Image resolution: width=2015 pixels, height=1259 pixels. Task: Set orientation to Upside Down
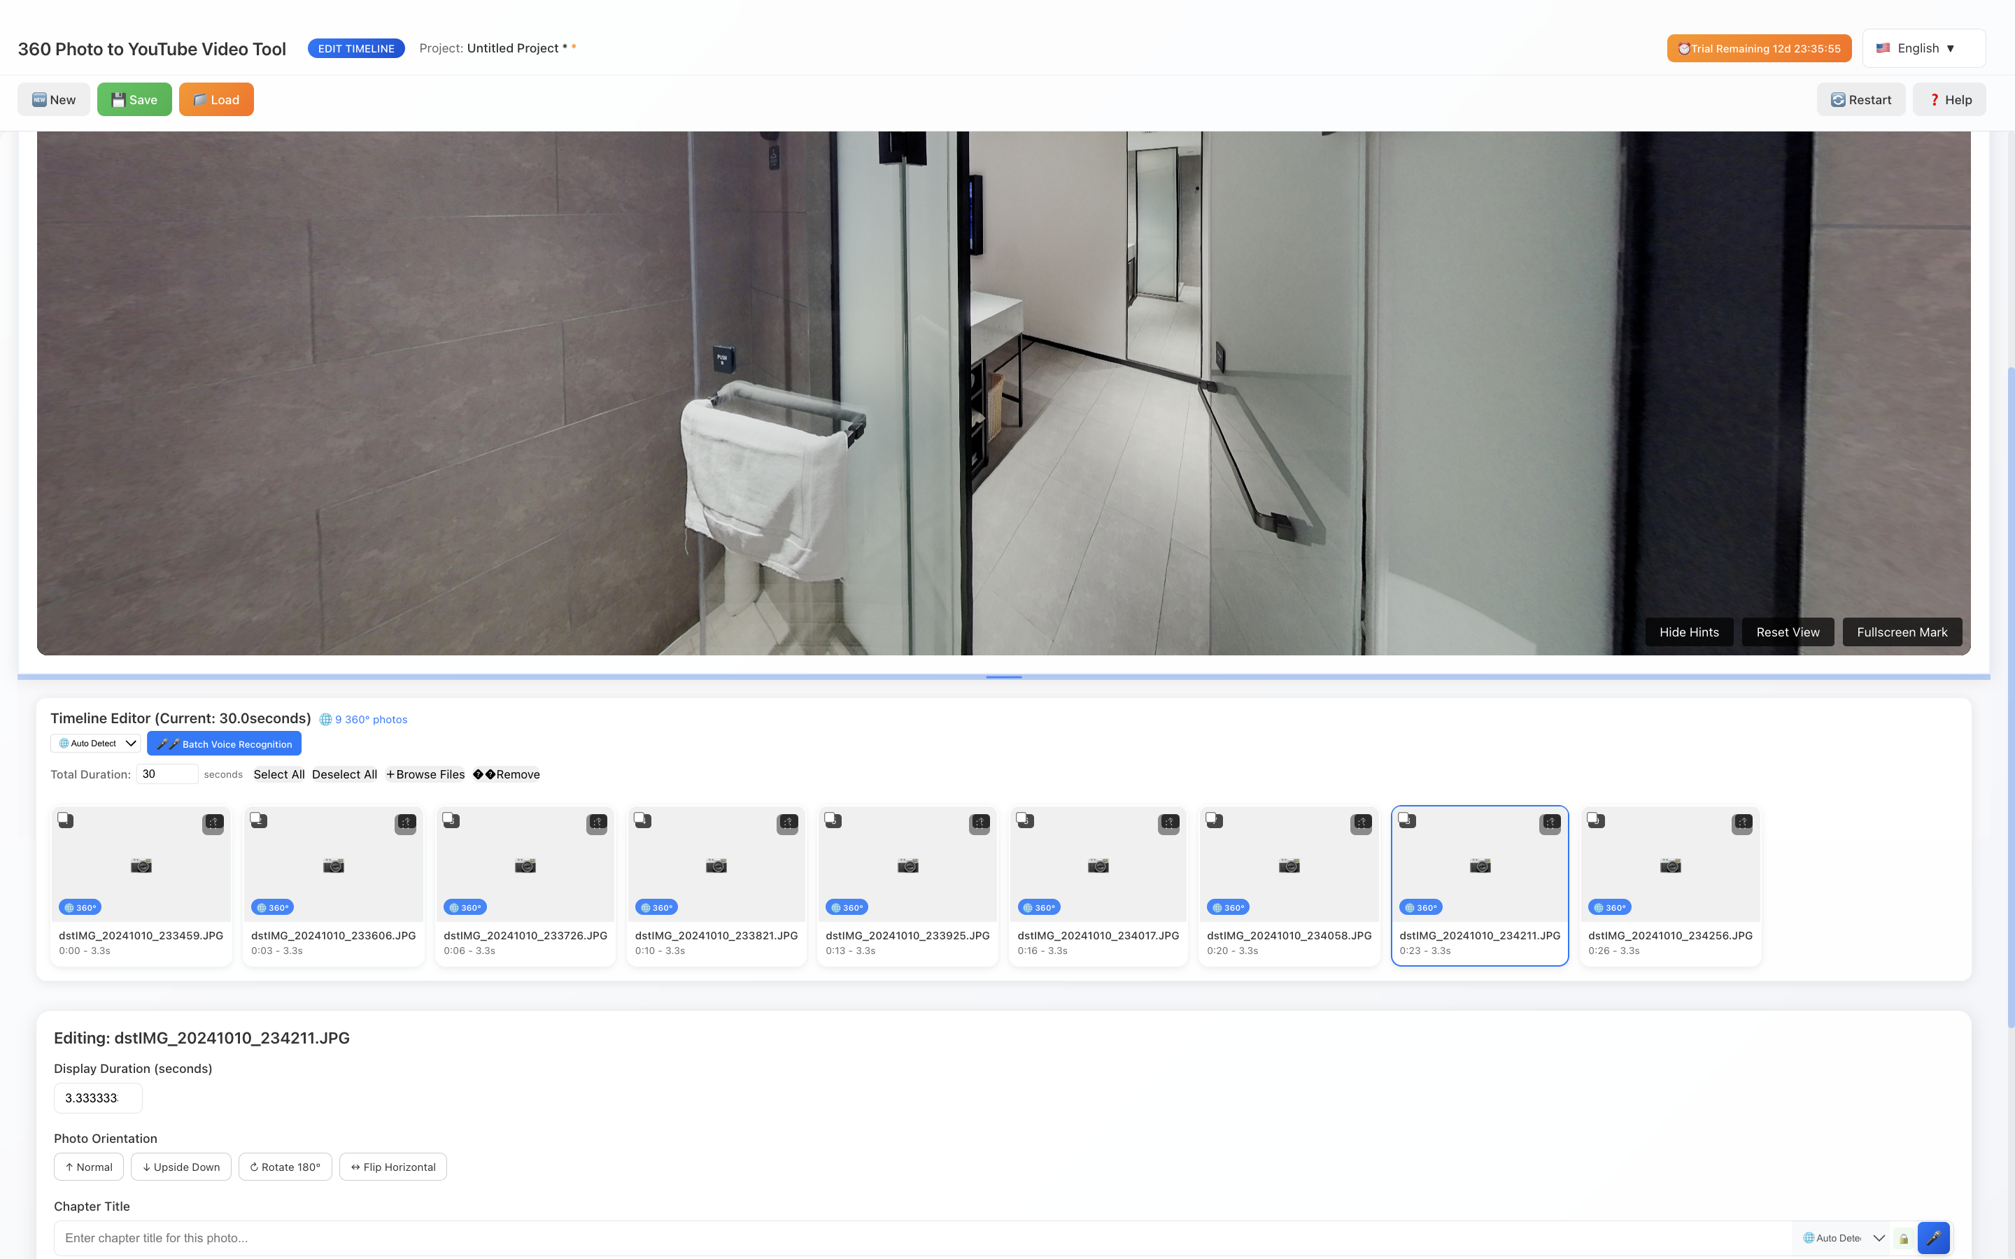(181, 1167)
